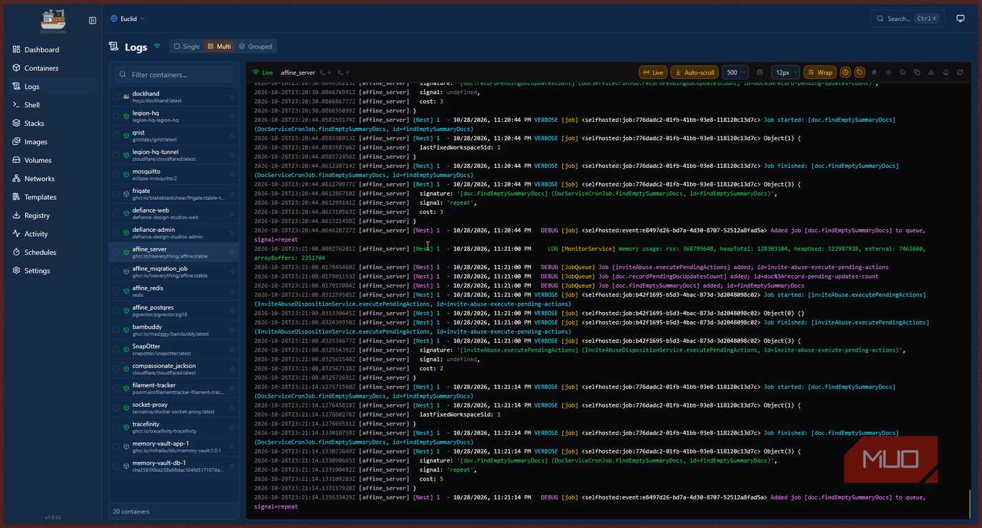This screenshot has height=528, width=982.
Task: Select the tracefinity container
Action: pyautogui.click(x=173, y=427)
